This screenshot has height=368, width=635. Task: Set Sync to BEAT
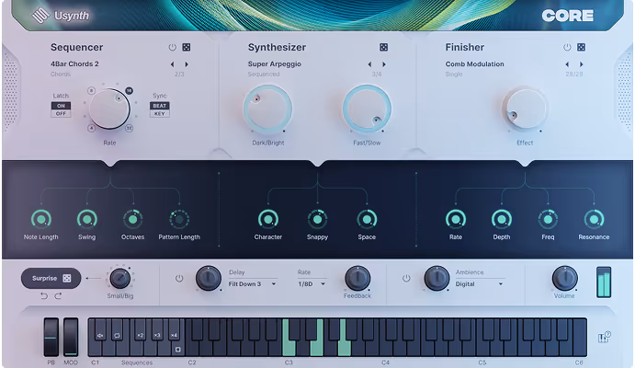point(160,106)
